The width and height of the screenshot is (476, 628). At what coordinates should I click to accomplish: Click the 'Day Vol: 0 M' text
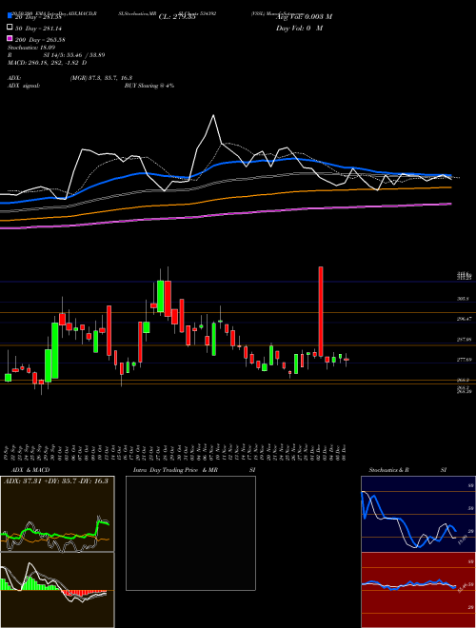point(299,28)
